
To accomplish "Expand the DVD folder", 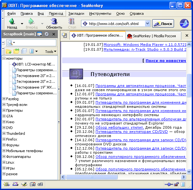I will (x=4, y=128).
